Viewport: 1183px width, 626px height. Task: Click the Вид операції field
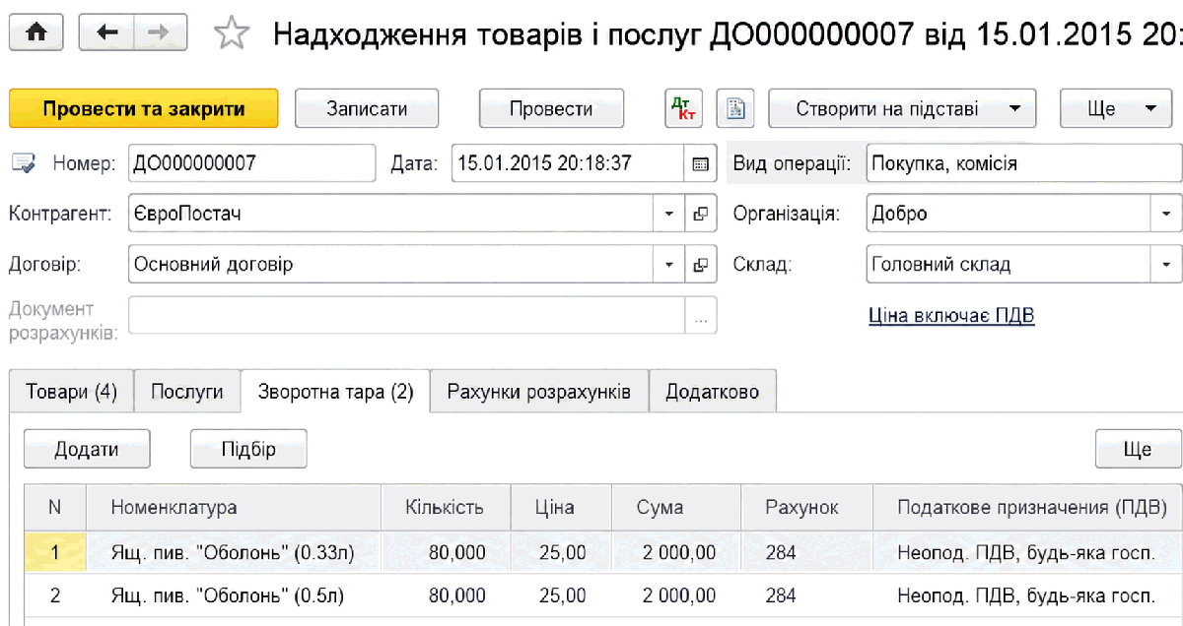coord(1024,163)
